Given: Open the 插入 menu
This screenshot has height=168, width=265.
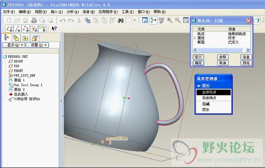Looking at the screenshot, I should pos(56,12).
